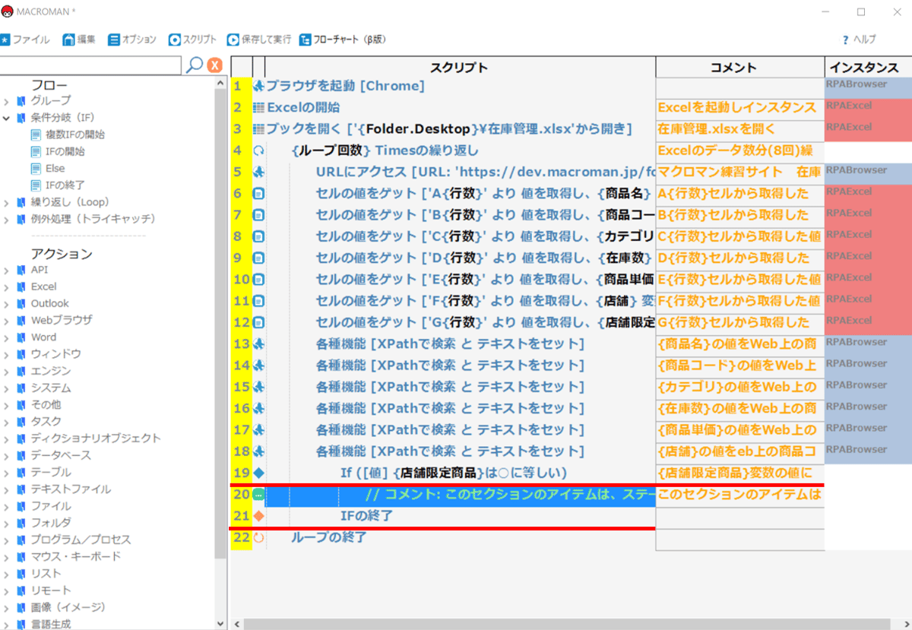
Task: Expand the 繰り返し（Loop） node
Action: pyautogui.click(x=6, y=202)
